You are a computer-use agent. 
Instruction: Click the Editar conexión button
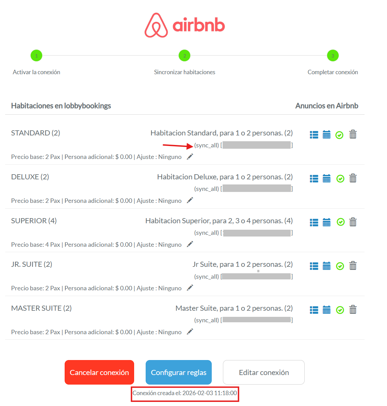(x=264, y=372)
